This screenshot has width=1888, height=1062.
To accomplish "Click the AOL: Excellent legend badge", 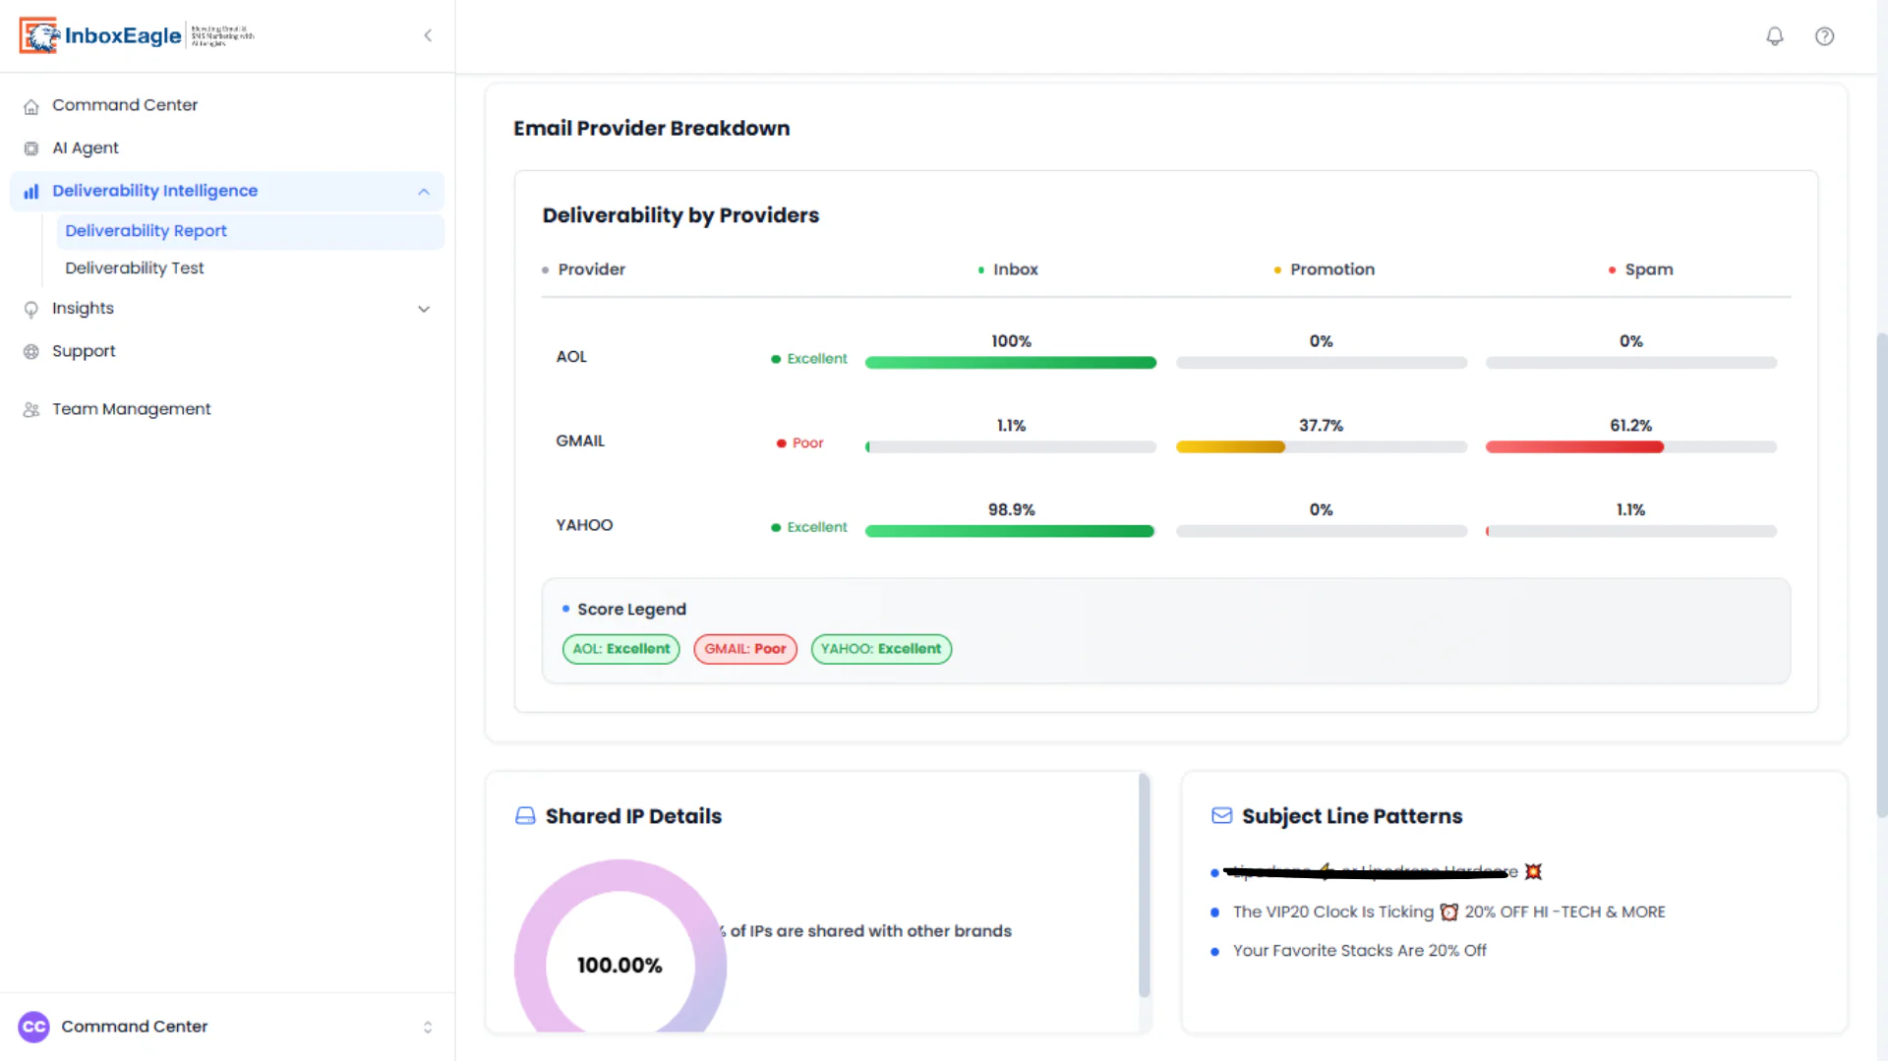I will click(x=621, y=649).
